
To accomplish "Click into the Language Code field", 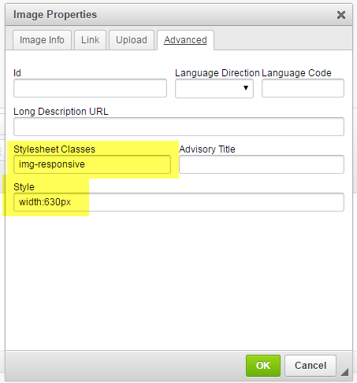I will tap(303, 88).
